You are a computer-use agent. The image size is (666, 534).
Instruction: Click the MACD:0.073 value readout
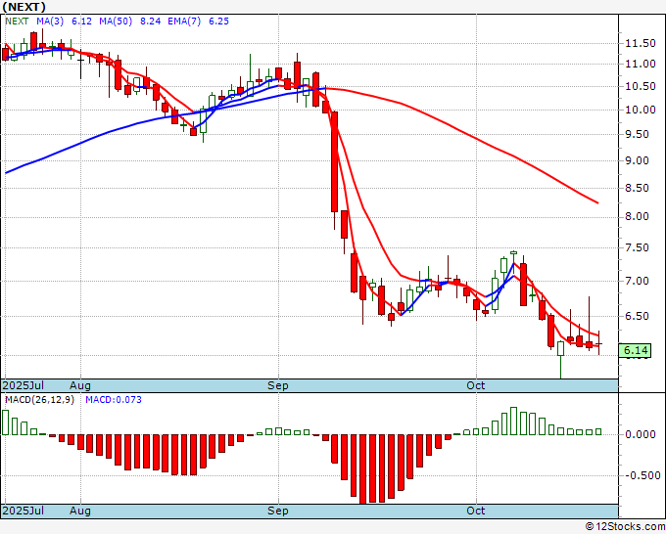pos(114,400)
